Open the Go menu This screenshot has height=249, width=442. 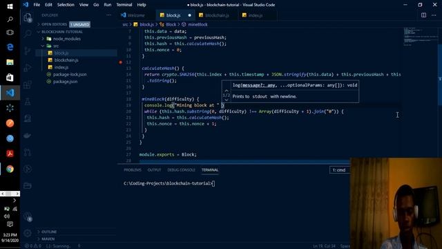click(96, 5)
